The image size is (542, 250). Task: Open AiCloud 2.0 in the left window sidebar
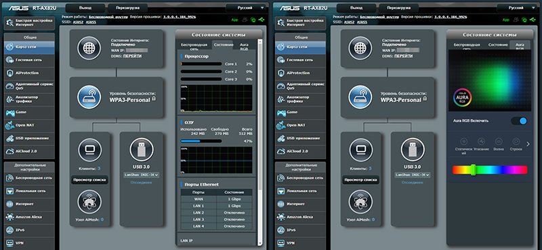click(29, 151)
